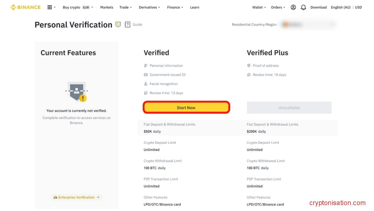Screen dimensions: 374x211
Task: Open the products grid icon beside the logo
Action: coord(50,7)
